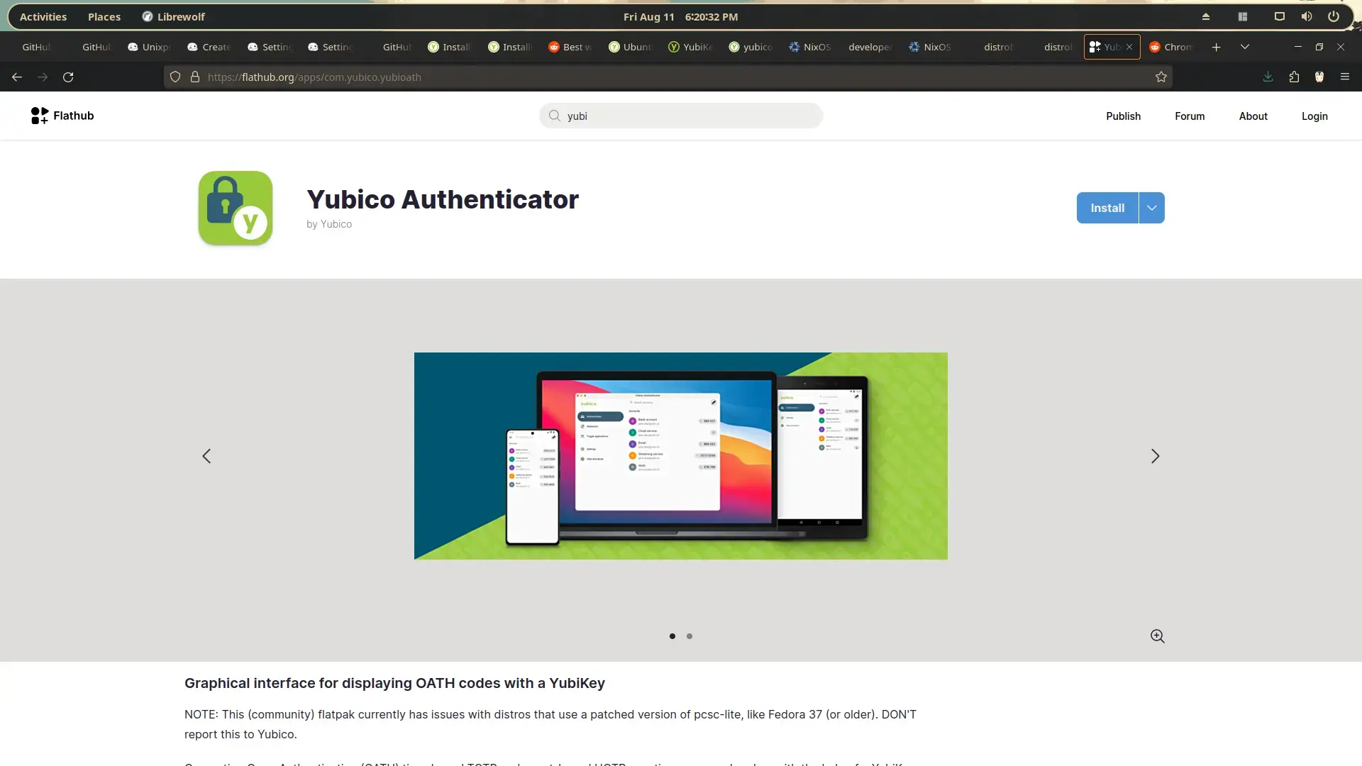Click the Login link
1362x766 pixels.
[x=1314, y=116]
